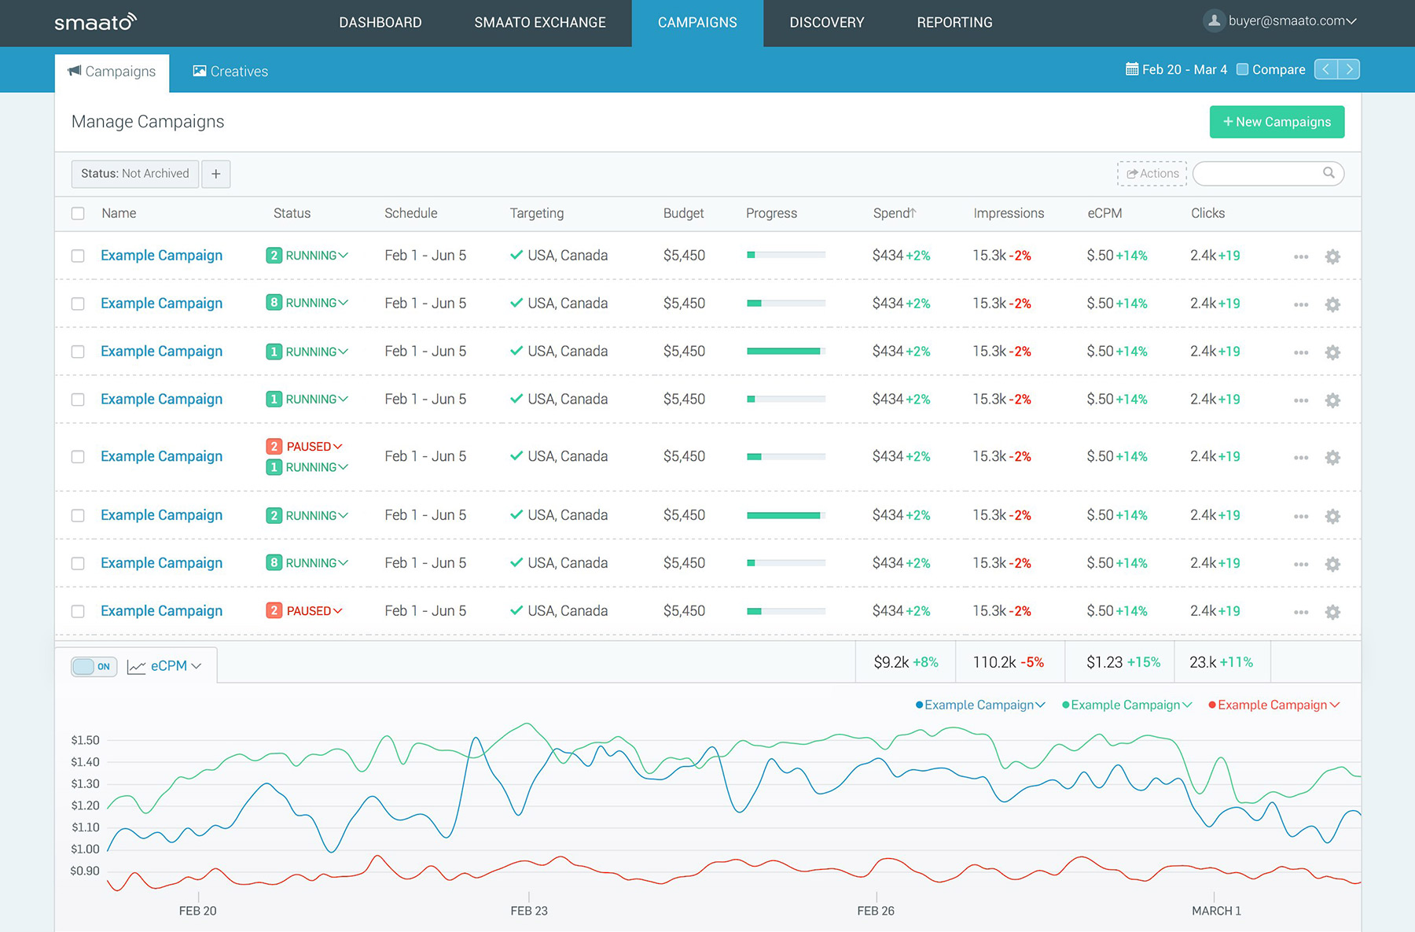Switch off the chart ON toggle

pos(94,667)
